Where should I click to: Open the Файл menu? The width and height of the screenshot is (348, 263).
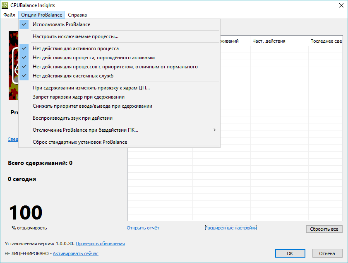[10, 15]
